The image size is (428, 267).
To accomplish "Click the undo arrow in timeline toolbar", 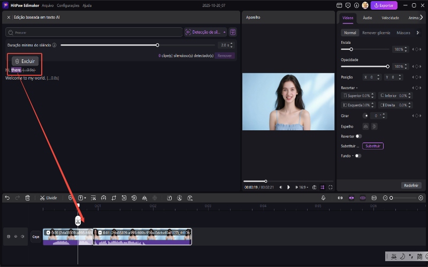I will pos(7,198).
